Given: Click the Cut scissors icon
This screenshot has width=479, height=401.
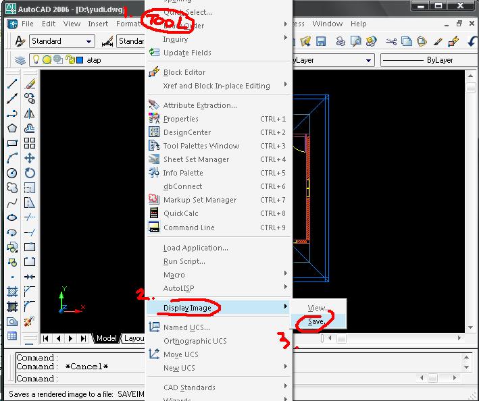Looking at the screenshot, I should [x=391, y=41].
